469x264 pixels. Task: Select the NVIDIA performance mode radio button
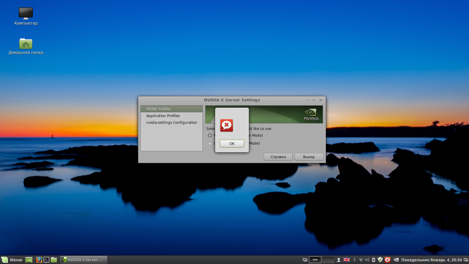[x=210, y=136]
